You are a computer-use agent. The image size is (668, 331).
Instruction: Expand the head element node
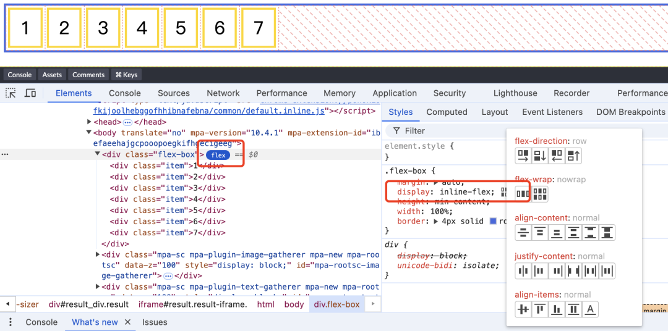(x=89, y=122)
